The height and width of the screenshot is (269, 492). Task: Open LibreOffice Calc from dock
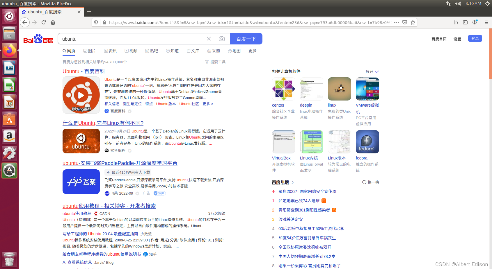coord(9,85)
